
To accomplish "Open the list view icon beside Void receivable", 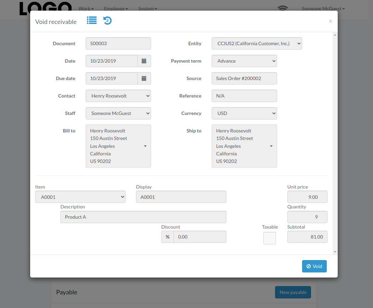I will [92, 21].
